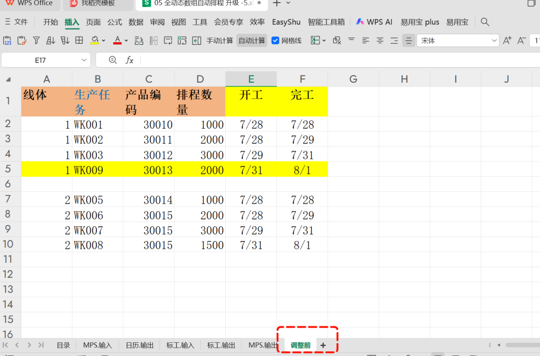Click the zoom magnifier icon beside fx
Viewport: 540px width, 356px height.
pyautogui.click(x=113, y=60)
